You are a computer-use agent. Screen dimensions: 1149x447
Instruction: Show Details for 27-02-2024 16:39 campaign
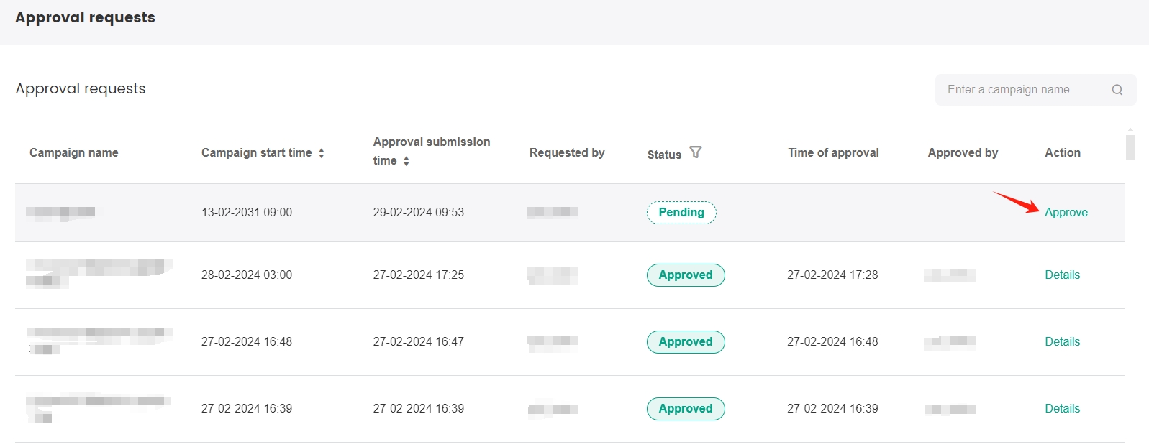(x=1062, y=409)
